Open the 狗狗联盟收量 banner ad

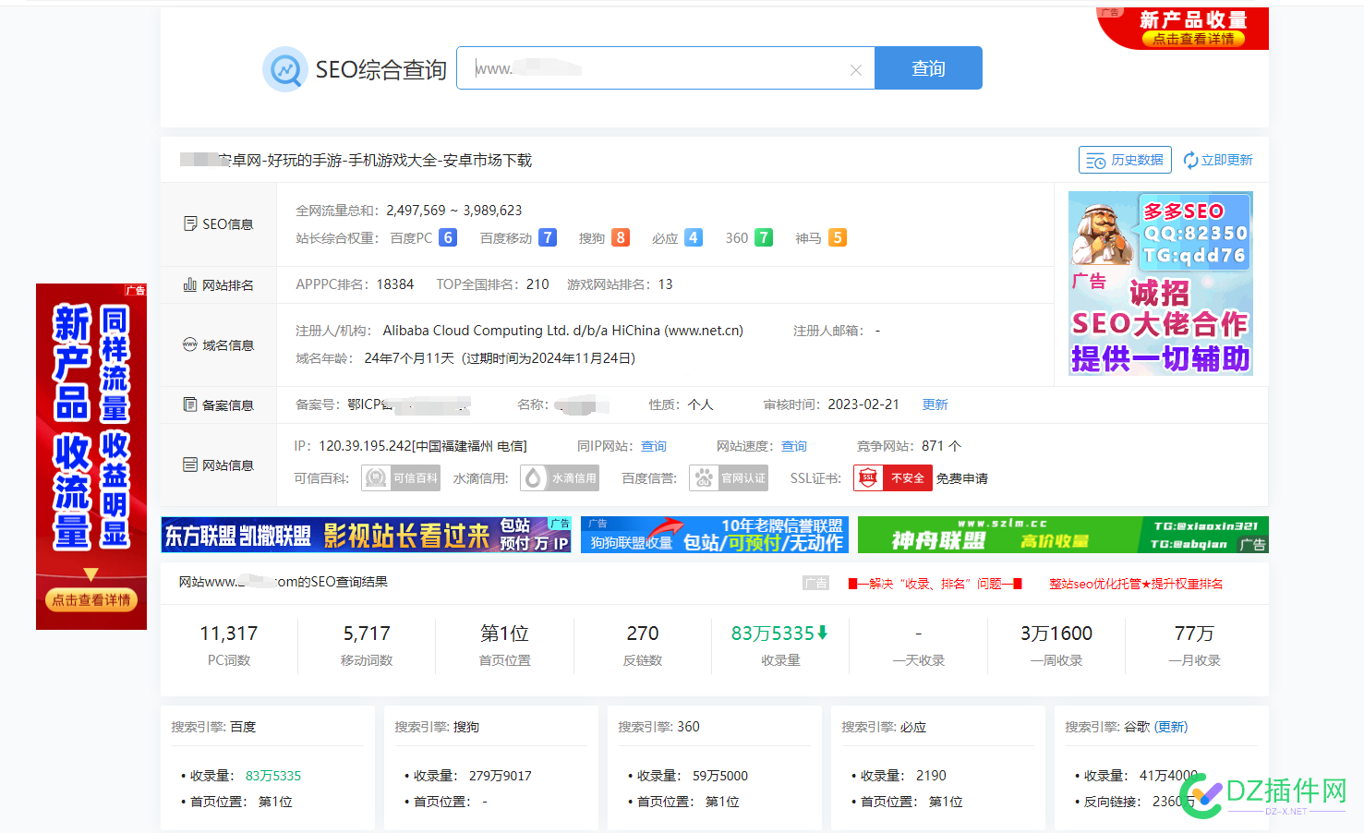(x=715, y=535)
